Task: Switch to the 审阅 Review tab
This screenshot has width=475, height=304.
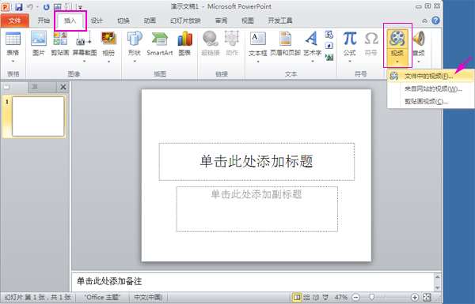Action: click(x=221, y=21)
